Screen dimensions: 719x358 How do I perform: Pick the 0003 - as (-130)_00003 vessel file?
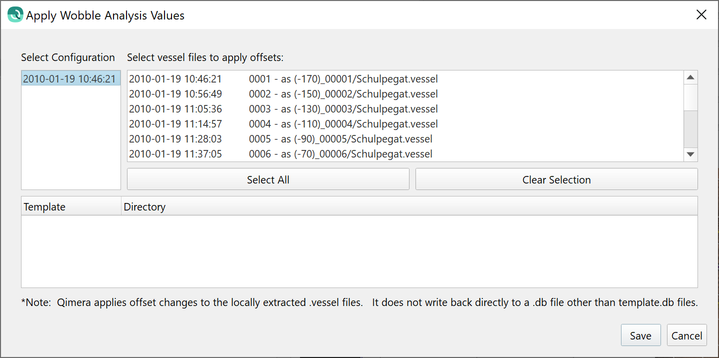click(283, 109)
